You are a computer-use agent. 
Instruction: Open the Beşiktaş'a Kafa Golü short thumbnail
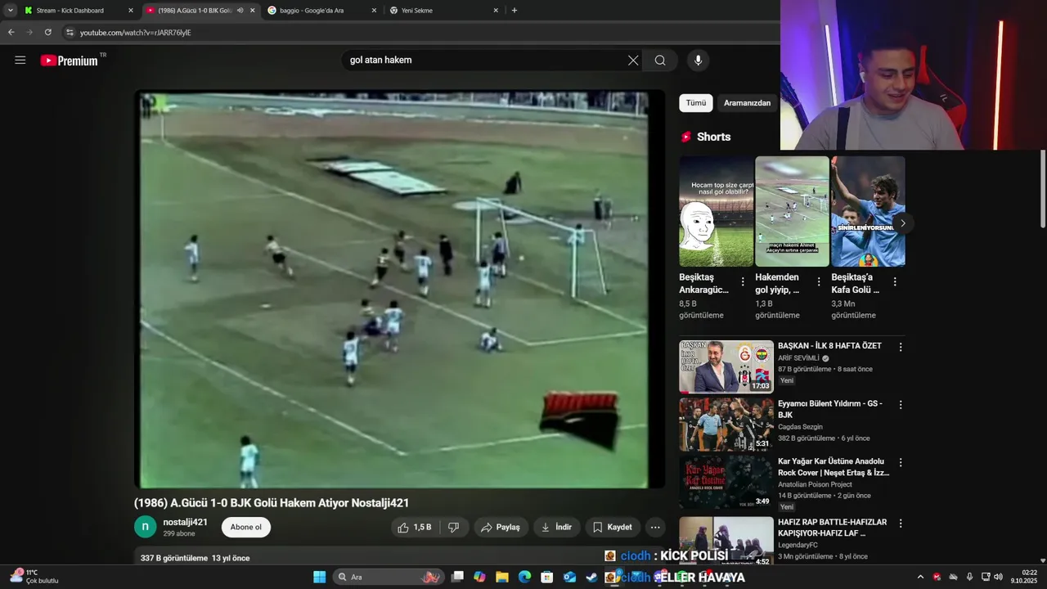tap(868, 211)
